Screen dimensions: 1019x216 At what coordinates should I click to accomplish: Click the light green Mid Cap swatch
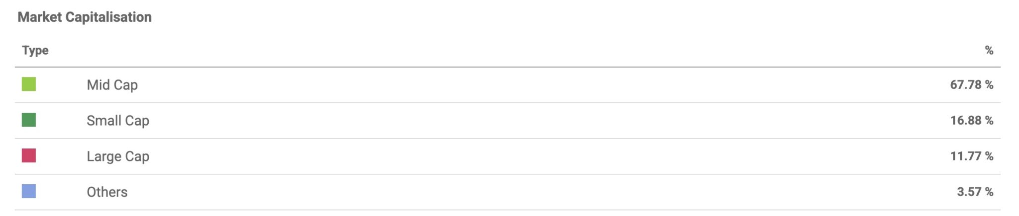[x=29, y=84]
